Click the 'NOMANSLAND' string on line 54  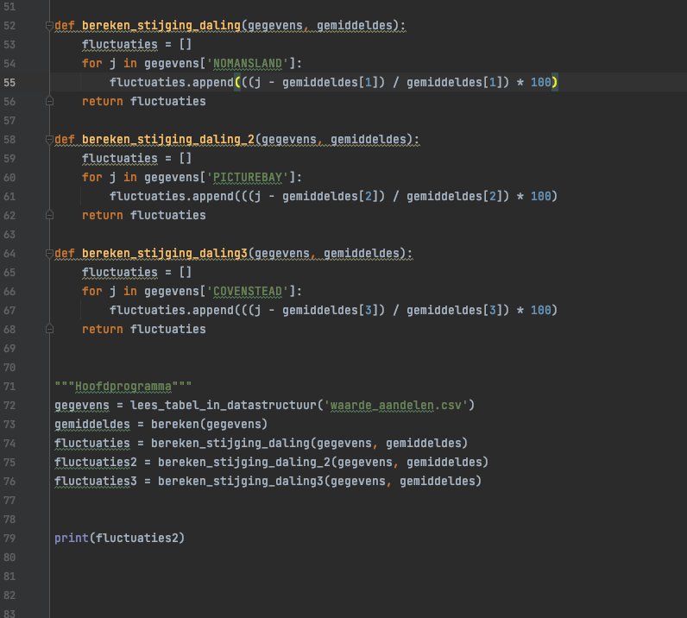(248, 64)
